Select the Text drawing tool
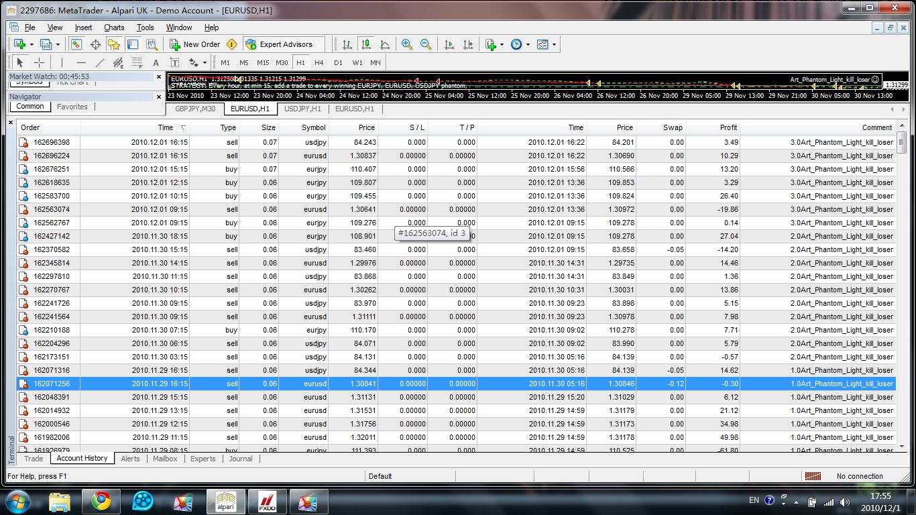Screen dimensions: 916x515 pyautogui.click(x=156, y=62)
